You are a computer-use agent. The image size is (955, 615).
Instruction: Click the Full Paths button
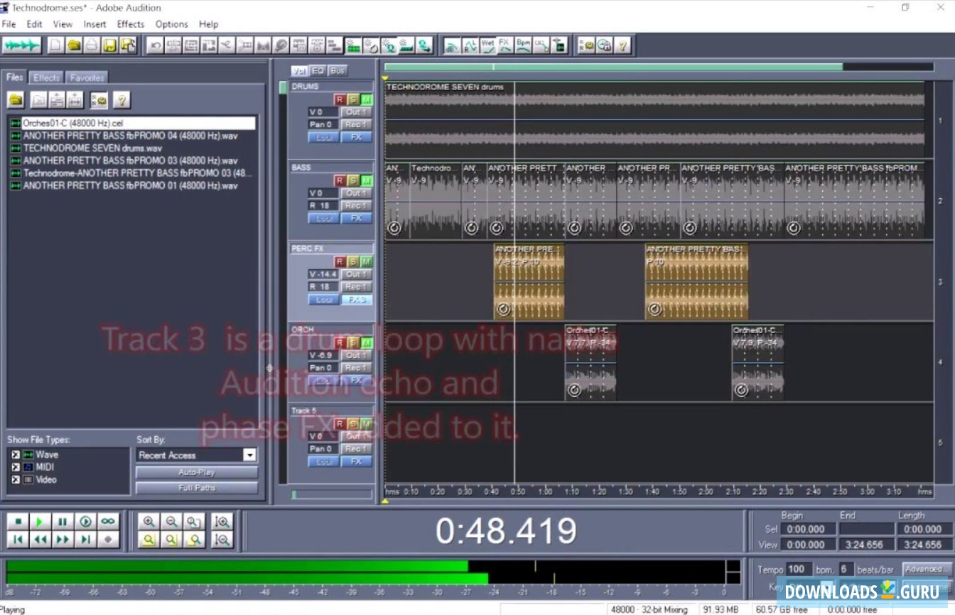click(x=196, y=488)
